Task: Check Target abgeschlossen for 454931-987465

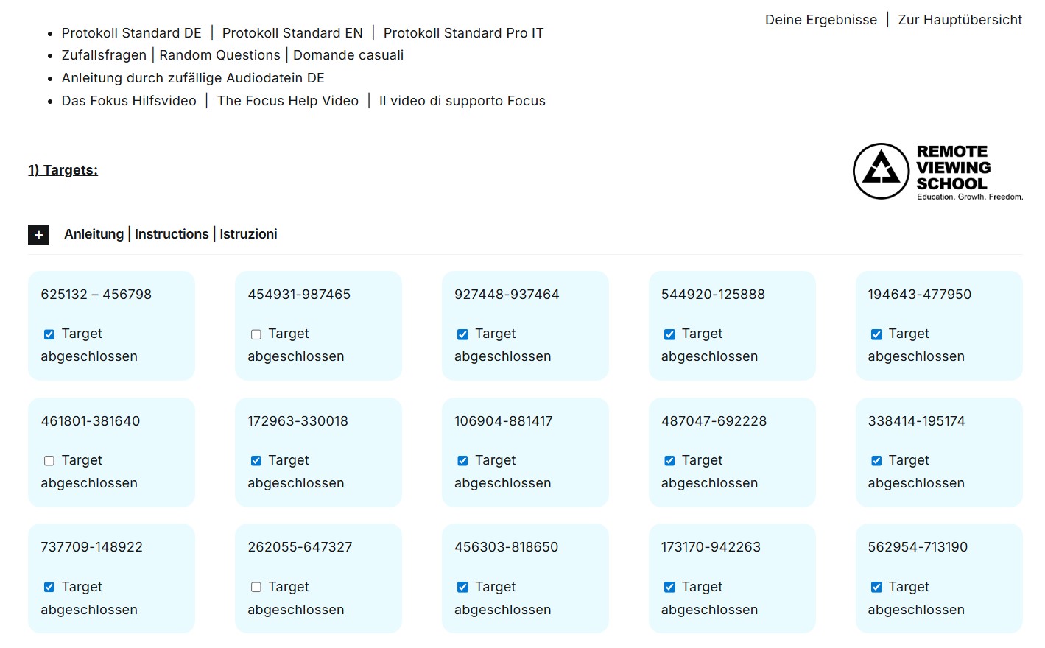Action: [256, 334]
